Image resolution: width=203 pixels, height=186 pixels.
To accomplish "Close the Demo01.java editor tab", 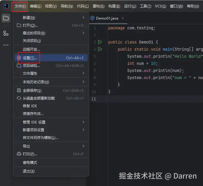I will (123, 18).
